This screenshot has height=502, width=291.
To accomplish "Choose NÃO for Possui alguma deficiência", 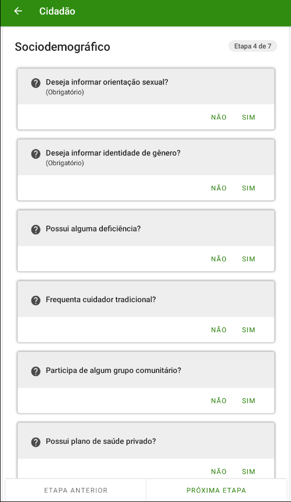I will click(219, 259).
